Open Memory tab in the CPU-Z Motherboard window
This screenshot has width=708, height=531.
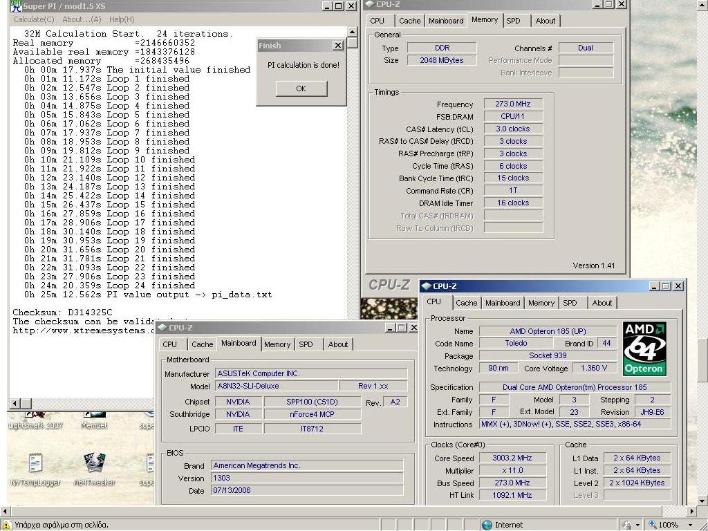pos(277,344)
